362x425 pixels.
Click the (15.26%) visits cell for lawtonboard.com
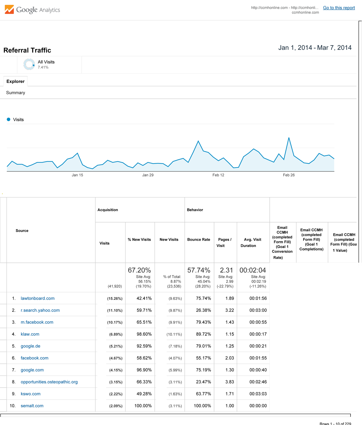pyautogui.click(x=115, y=299)
